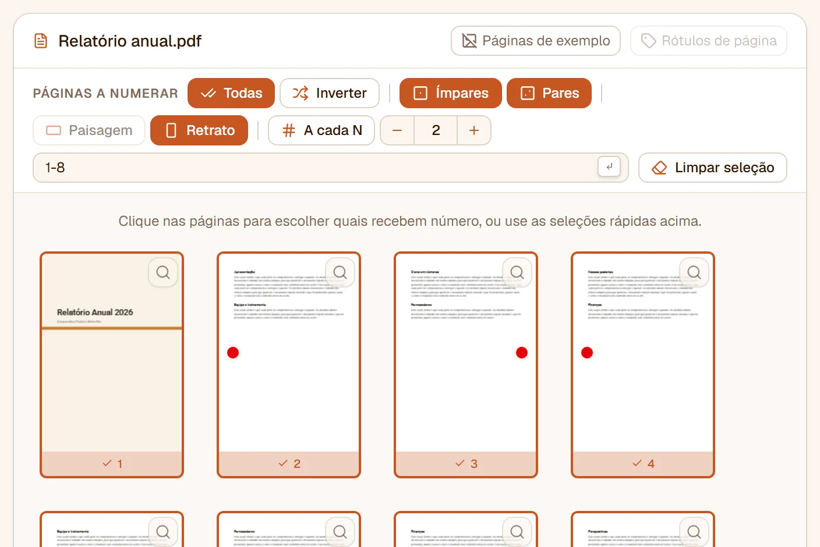Zoom the second-row third page via magnifier
Image resolution: width=820 pixels, height=547 pixels.
tap(517, 531)
